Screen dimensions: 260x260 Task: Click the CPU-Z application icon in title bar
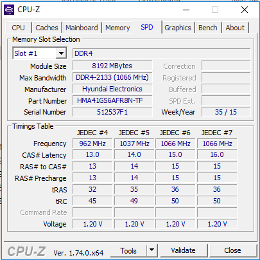(9, 10)
